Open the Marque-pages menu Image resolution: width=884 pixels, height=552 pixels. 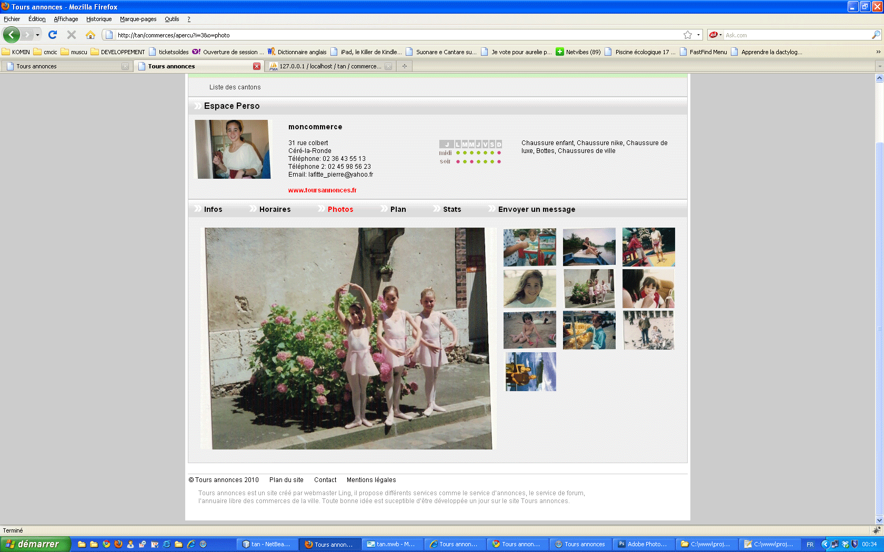coord(138,19)
